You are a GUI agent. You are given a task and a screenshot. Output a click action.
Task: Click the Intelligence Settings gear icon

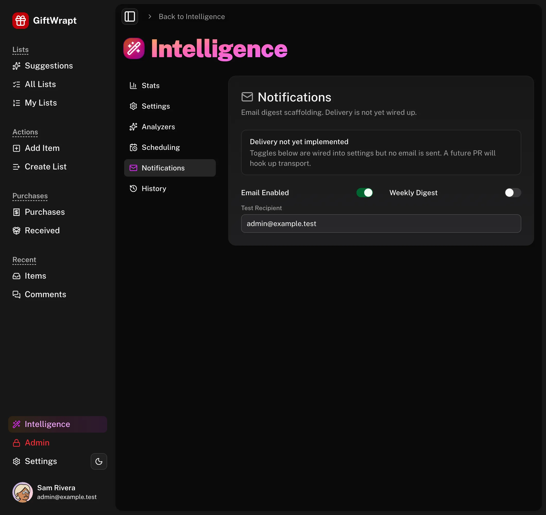pos(133,106)
